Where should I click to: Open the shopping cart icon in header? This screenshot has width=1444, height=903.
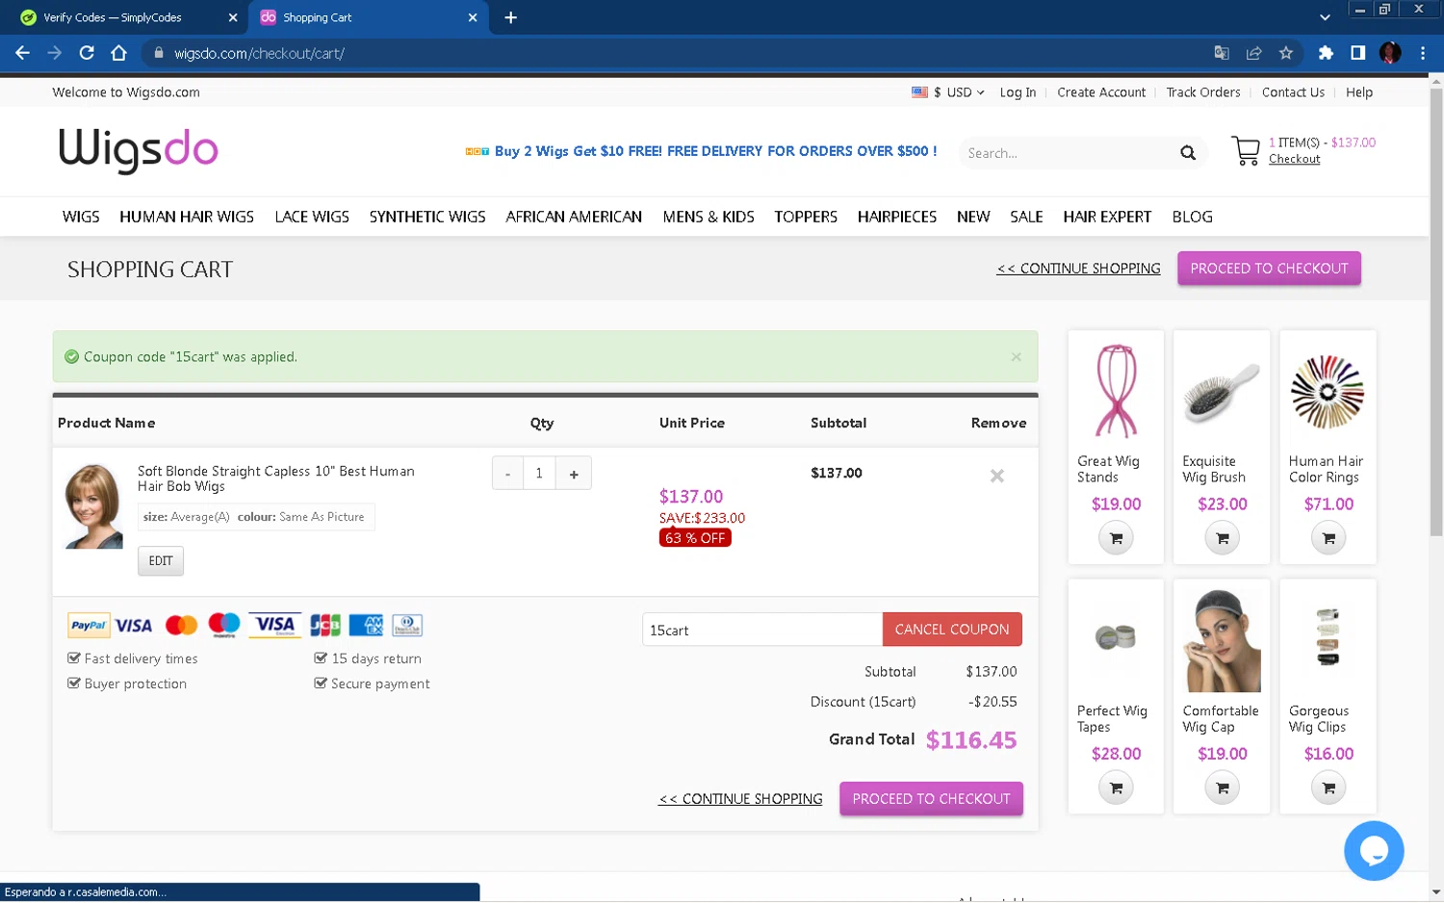click(1246, 151)
